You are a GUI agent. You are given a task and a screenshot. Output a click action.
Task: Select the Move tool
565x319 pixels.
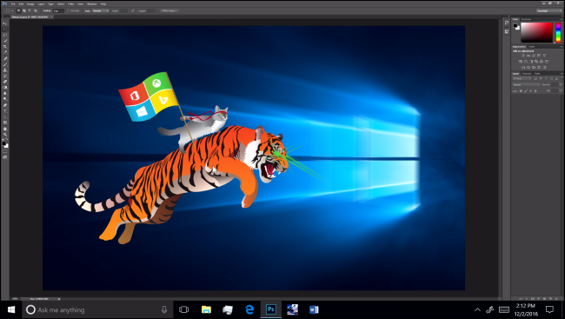coord(5,23)
